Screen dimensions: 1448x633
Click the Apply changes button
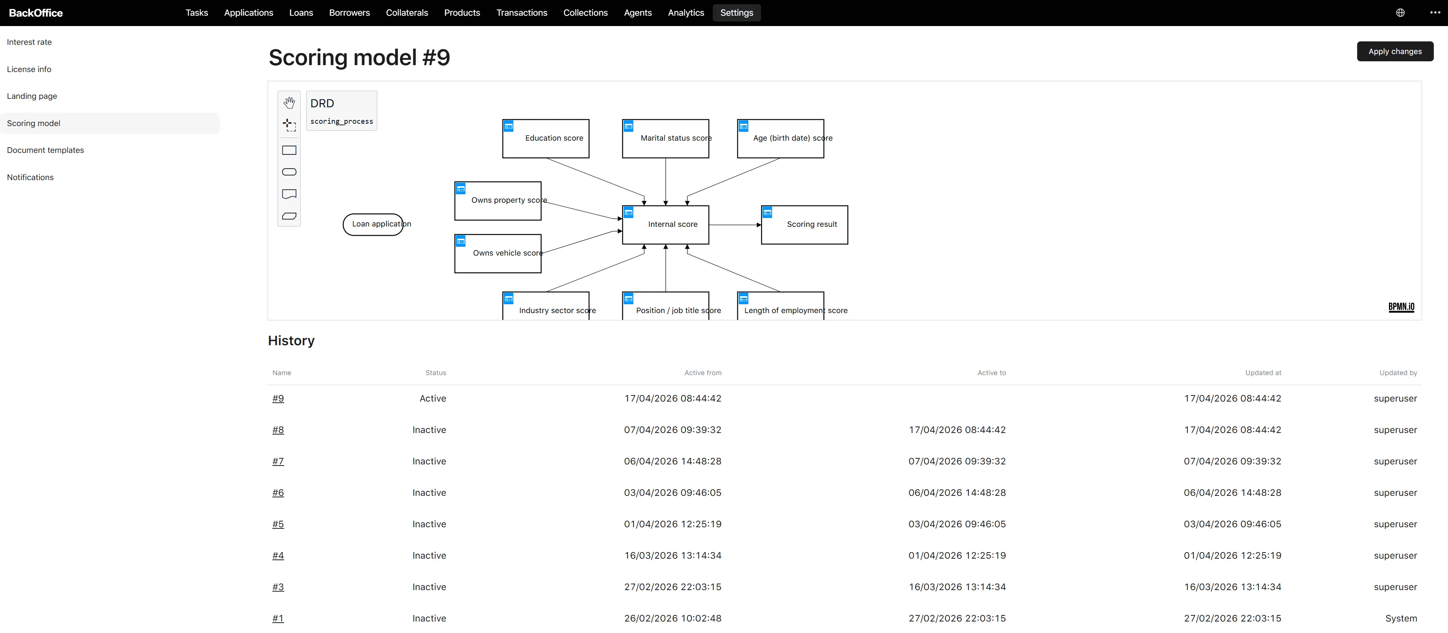pyautogui.click(x=1395, y=51)
